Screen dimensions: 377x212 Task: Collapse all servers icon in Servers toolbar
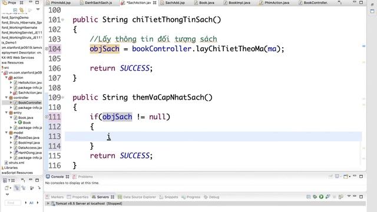pyautogui.click(x=309, y=197)
